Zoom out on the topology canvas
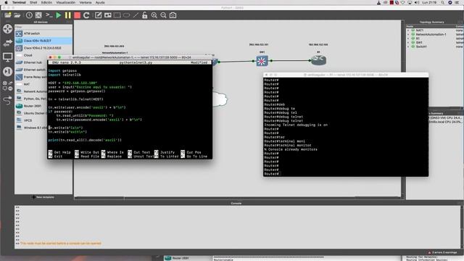Image resolution: width=464 pixels, height=261 pixels. (163, 15)
